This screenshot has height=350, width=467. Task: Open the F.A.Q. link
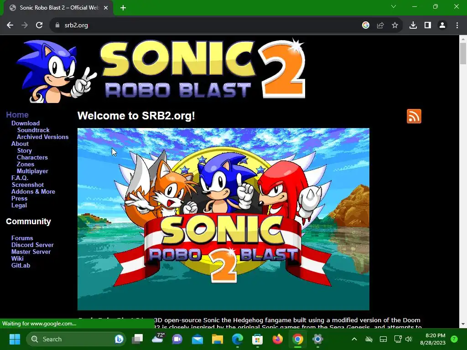[x=20, y=178]
